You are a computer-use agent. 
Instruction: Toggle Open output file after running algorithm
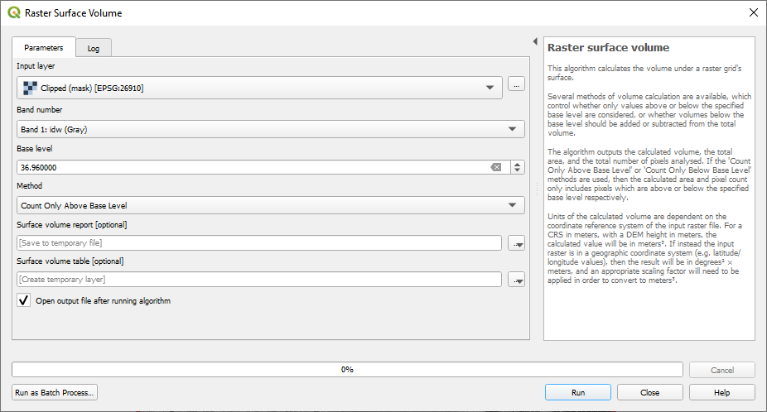[x=23, y=300]
